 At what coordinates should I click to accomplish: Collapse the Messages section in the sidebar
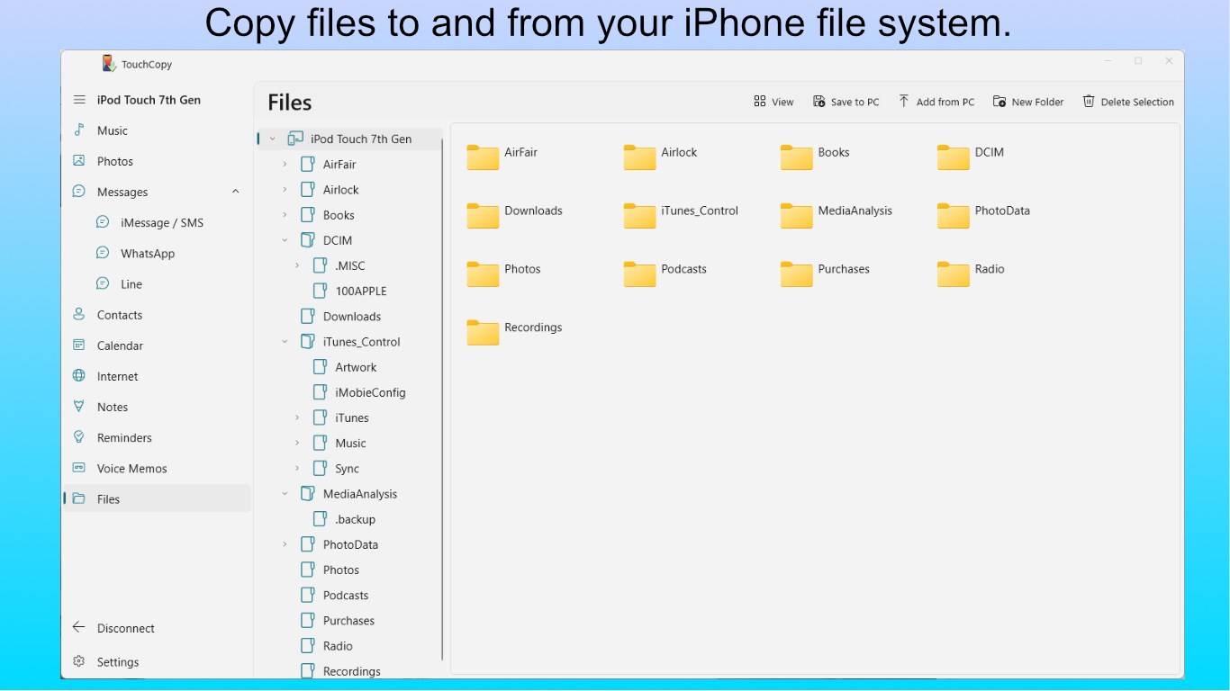tap(235, 192)
